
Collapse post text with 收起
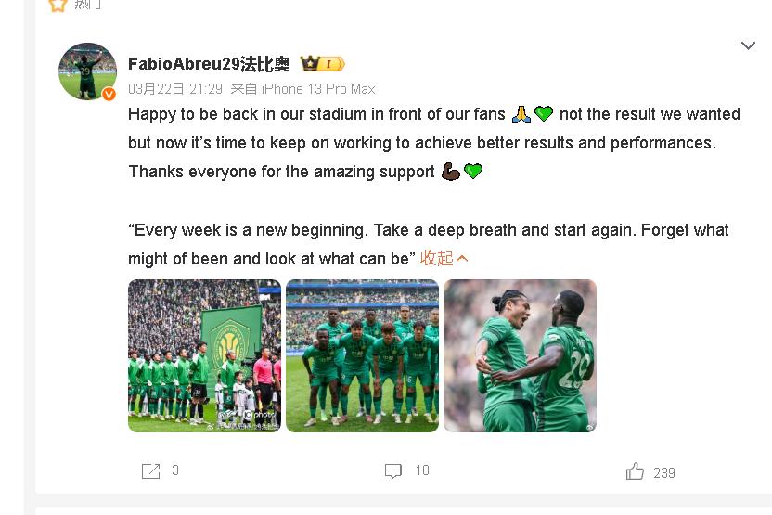tap(444, 258)
